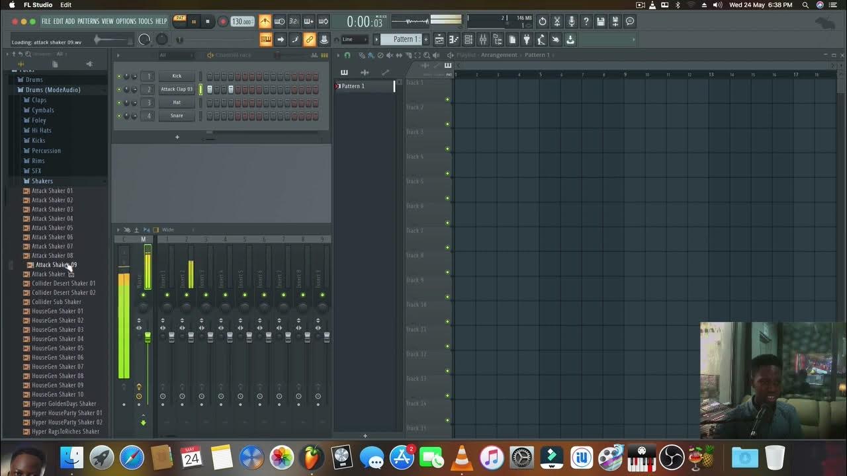
Task: Click the stop playback button
Action: point(208,22)
